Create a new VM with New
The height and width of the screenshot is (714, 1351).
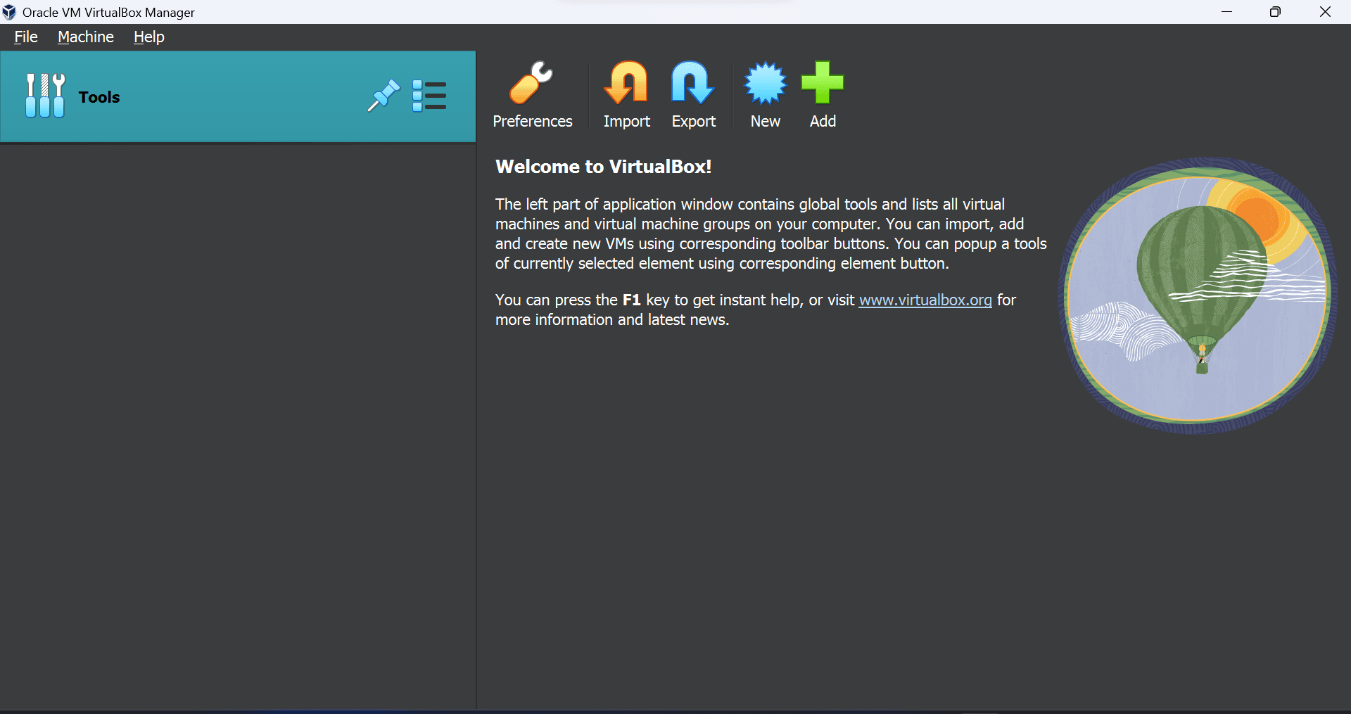pos(765,83)
